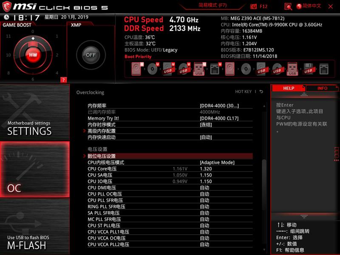The image size is (340, 255).
Task: Switch to Easy Mode (简易模式 F7)
Action: coord(212,5)
